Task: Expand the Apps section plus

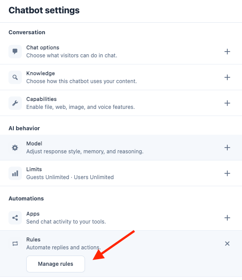Action: (x=227, y=218)
